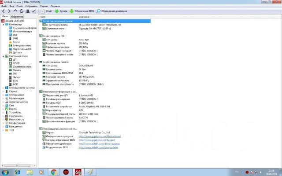Click the user silhouette toolbar icon
Viewport: 282px width, 176px height.
tap(28, 11)
